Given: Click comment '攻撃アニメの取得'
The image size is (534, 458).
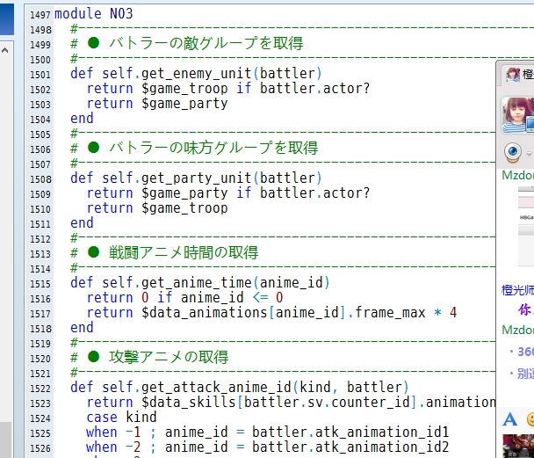Looking at the screenshot, I should (x=169, y=358).
